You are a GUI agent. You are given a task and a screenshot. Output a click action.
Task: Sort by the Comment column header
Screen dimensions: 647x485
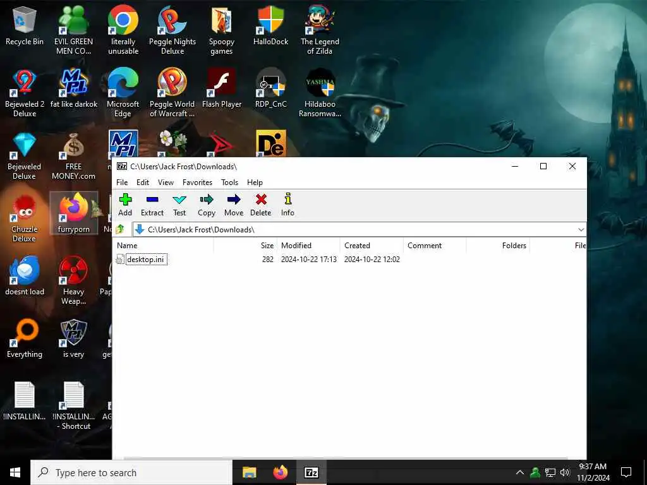tap(435, 246)
